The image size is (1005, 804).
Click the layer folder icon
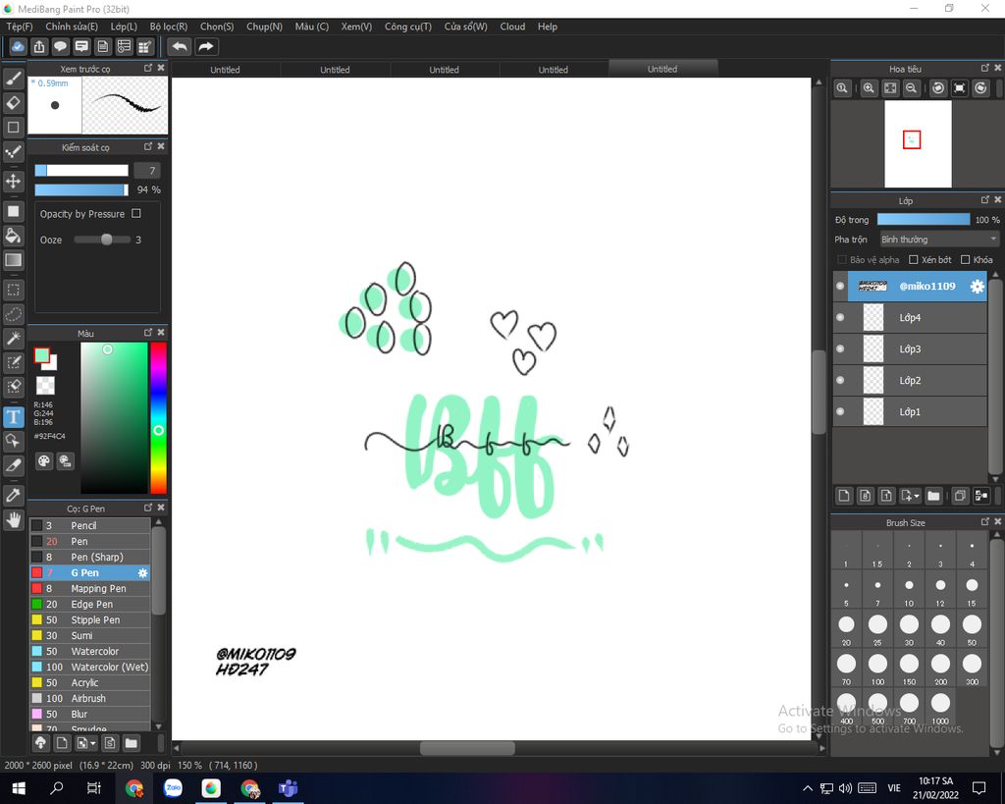[x=933, y=496]
